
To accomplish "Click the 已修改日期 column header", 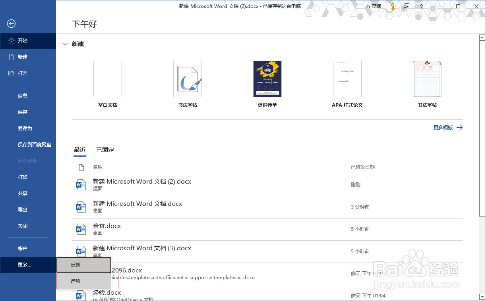I will pos(363,167).
